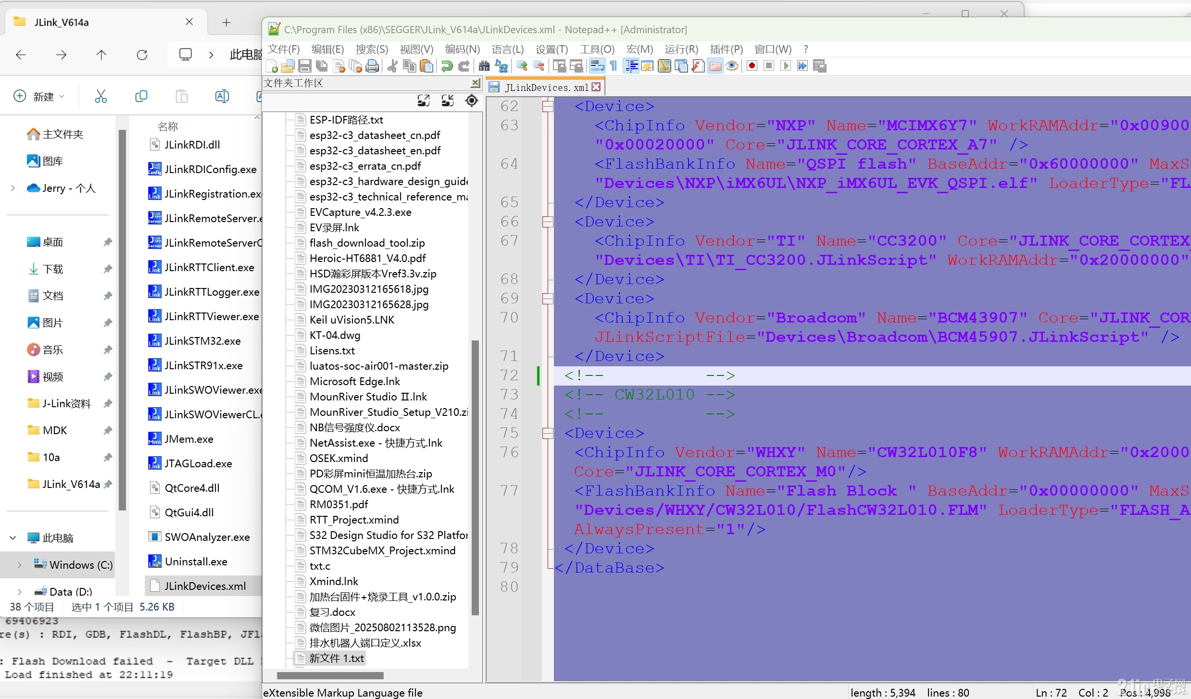Refresh the Explorer window

(142, 55)
